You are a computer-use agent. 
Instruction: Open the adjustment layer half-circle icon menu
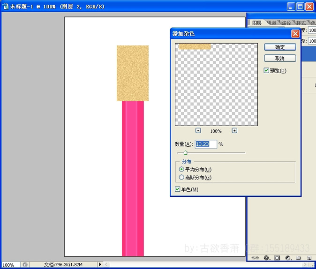pyautogui.click(x=288, y=258)
